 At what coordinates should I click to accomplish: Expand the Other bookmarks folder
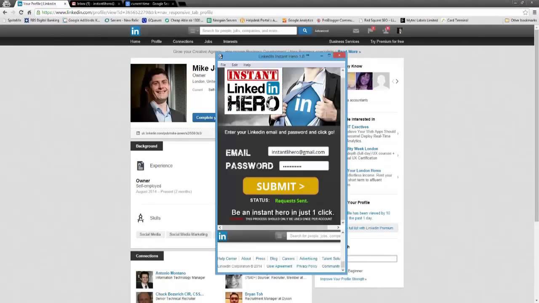click(520, 20)
